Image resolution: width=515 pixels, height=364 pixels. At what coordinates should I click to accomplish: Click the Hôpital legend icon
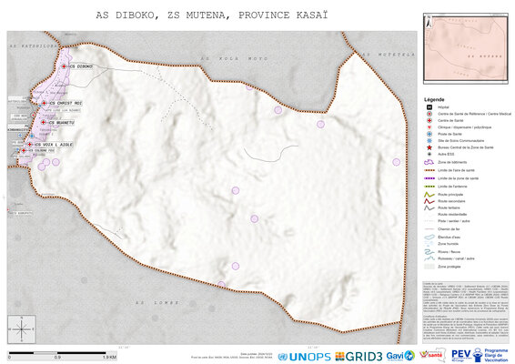pyautogui.click(x=429, y=107)
